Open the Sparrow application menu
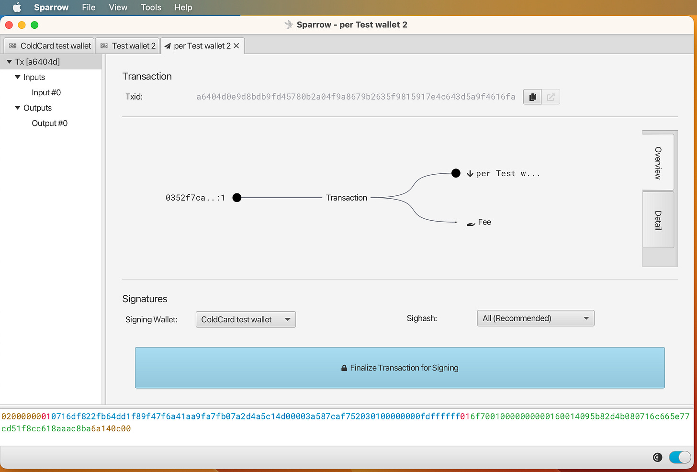Screen dimensions: 697x472 click(51, 7)
